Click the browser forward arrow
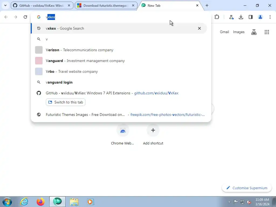 pyautogui.click(x=16, y=17)
